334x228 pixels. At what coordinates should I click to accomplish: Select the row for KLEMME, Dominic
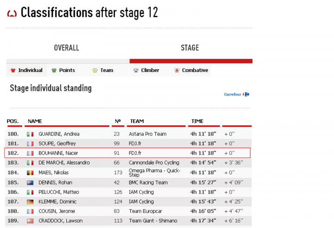coord(128,202)
